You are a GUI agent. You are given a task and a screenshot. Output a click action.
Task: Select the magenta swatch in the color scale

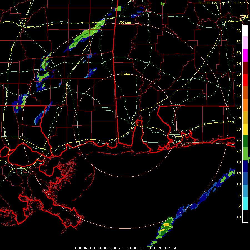click(245, 55)
